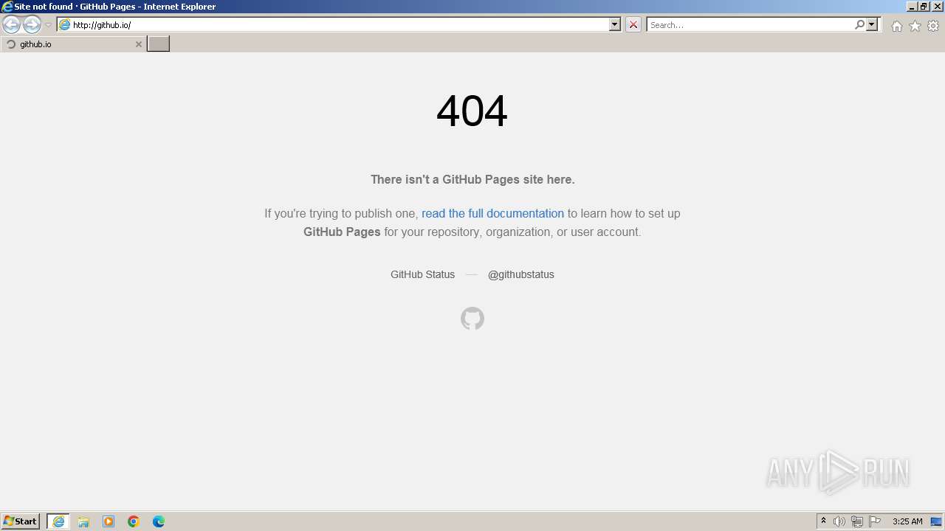945x531 pixels.
Task: Open Tools menu via gear icon
Action: tap(933, 26)
